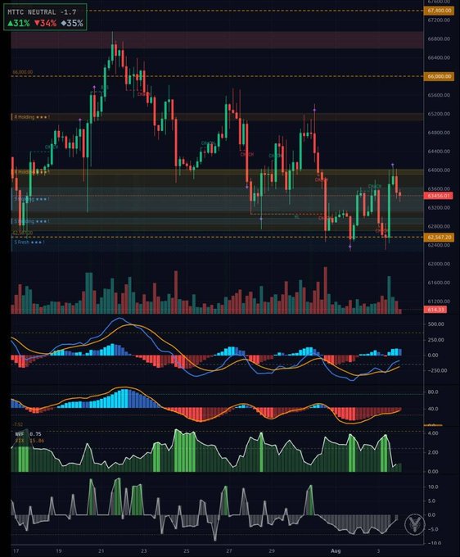The width and height of the screenshot is (460, 557).
Task: Click the -5.0 bottom pane axis value
Action: click(x=432, y=529)
